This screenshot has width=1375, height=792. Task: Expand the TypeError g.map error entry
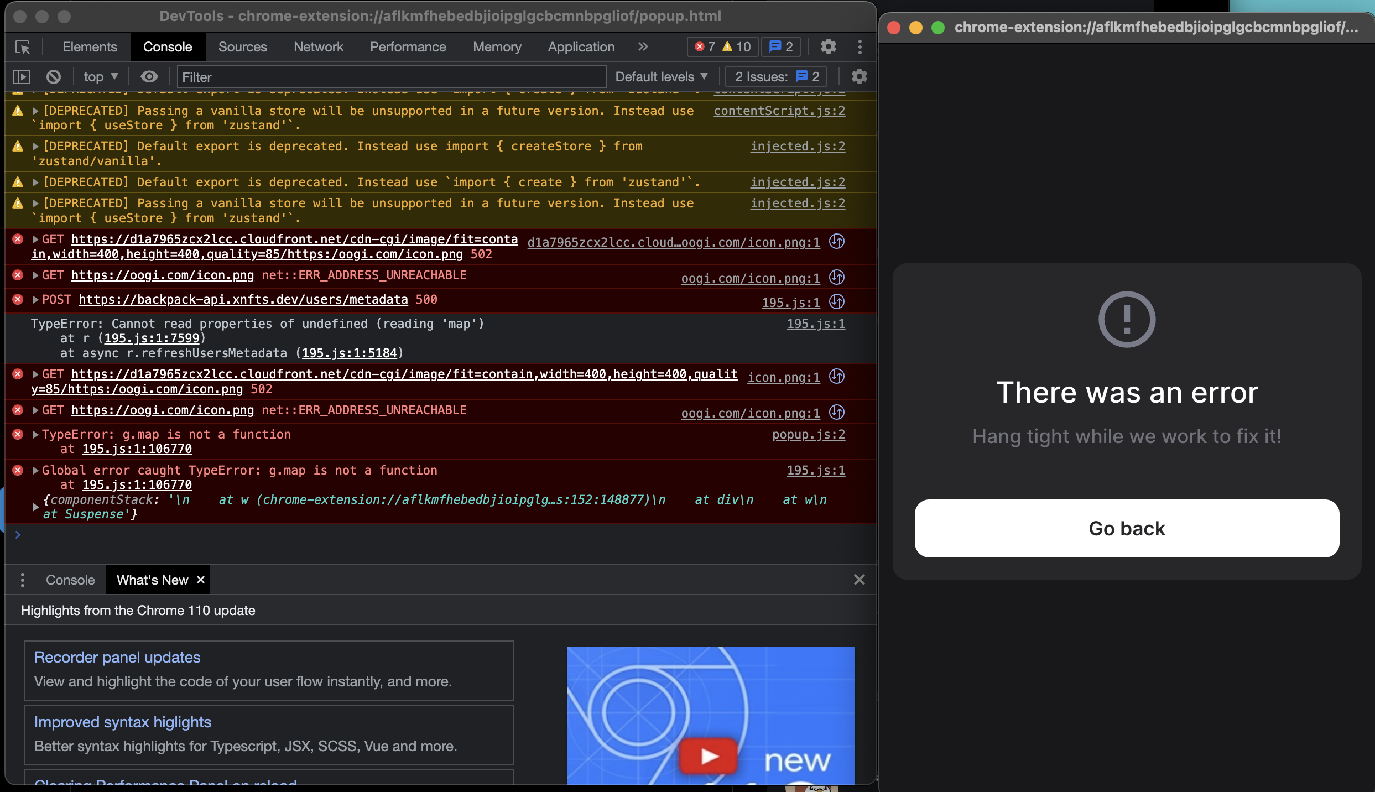35,435
